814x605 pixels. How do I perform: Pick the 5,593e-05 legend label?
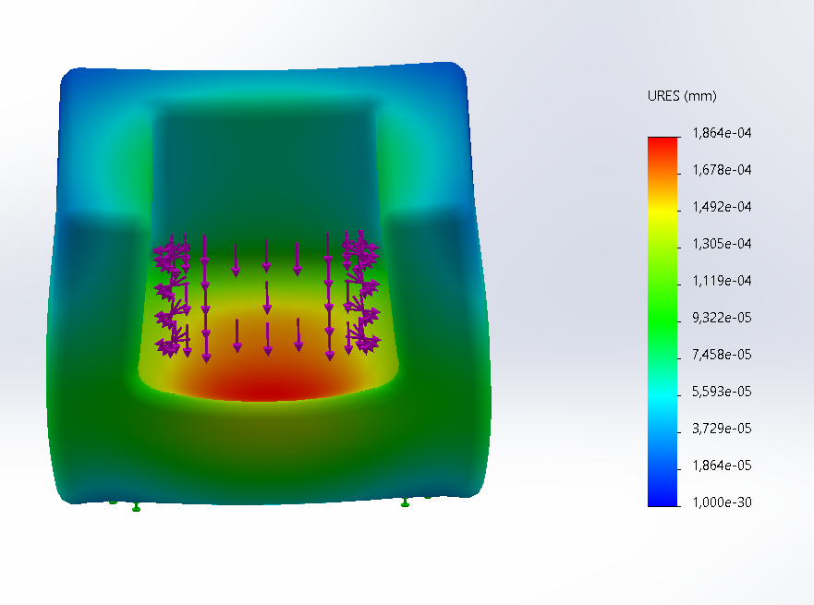pyautogui.click(x=718, y=392)
